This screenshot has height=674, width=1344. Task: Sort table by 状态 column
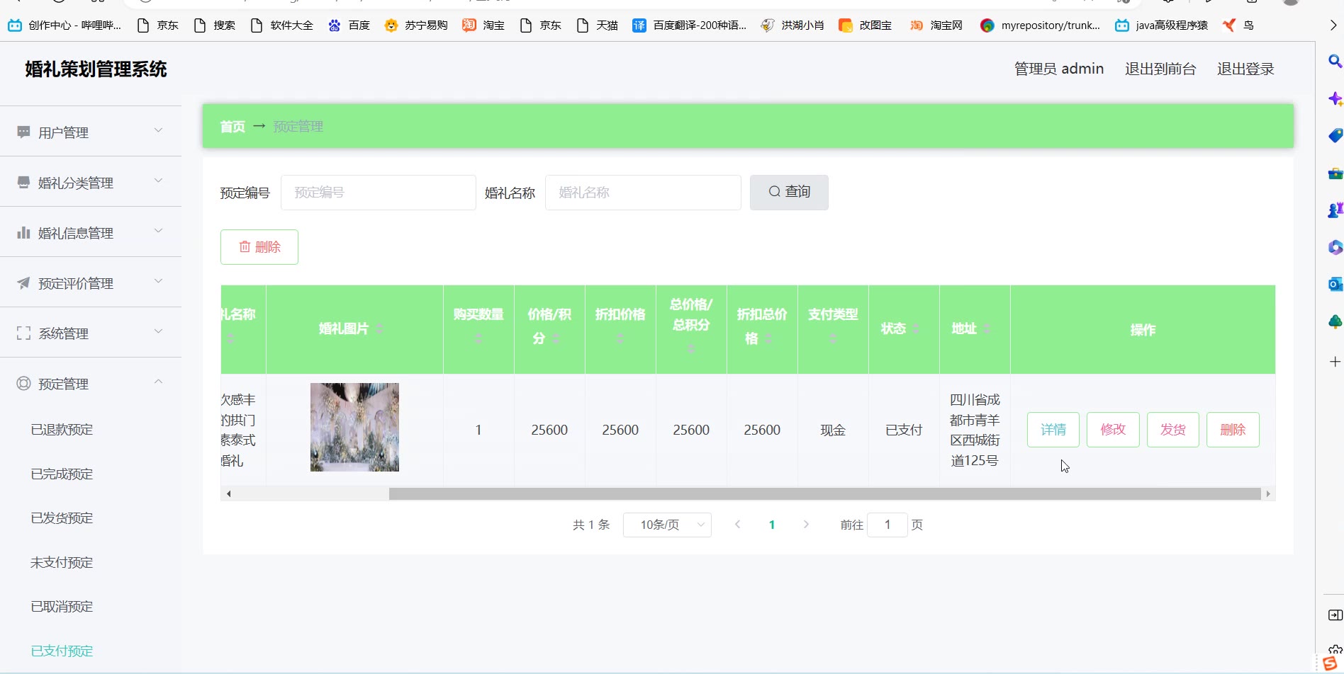pos(916,329)
